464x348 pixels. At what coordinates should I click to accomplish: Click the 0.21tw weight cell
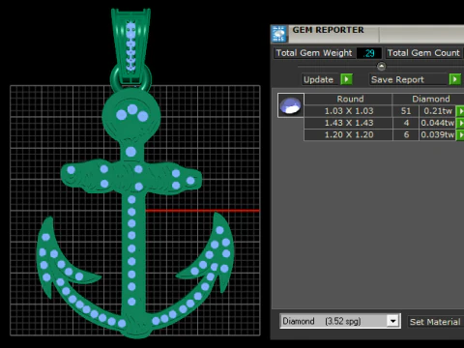tap(438, 111)
